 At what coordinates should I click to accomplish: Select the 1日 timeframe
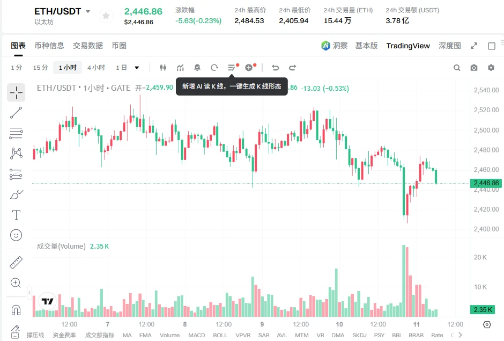[122, 68]
